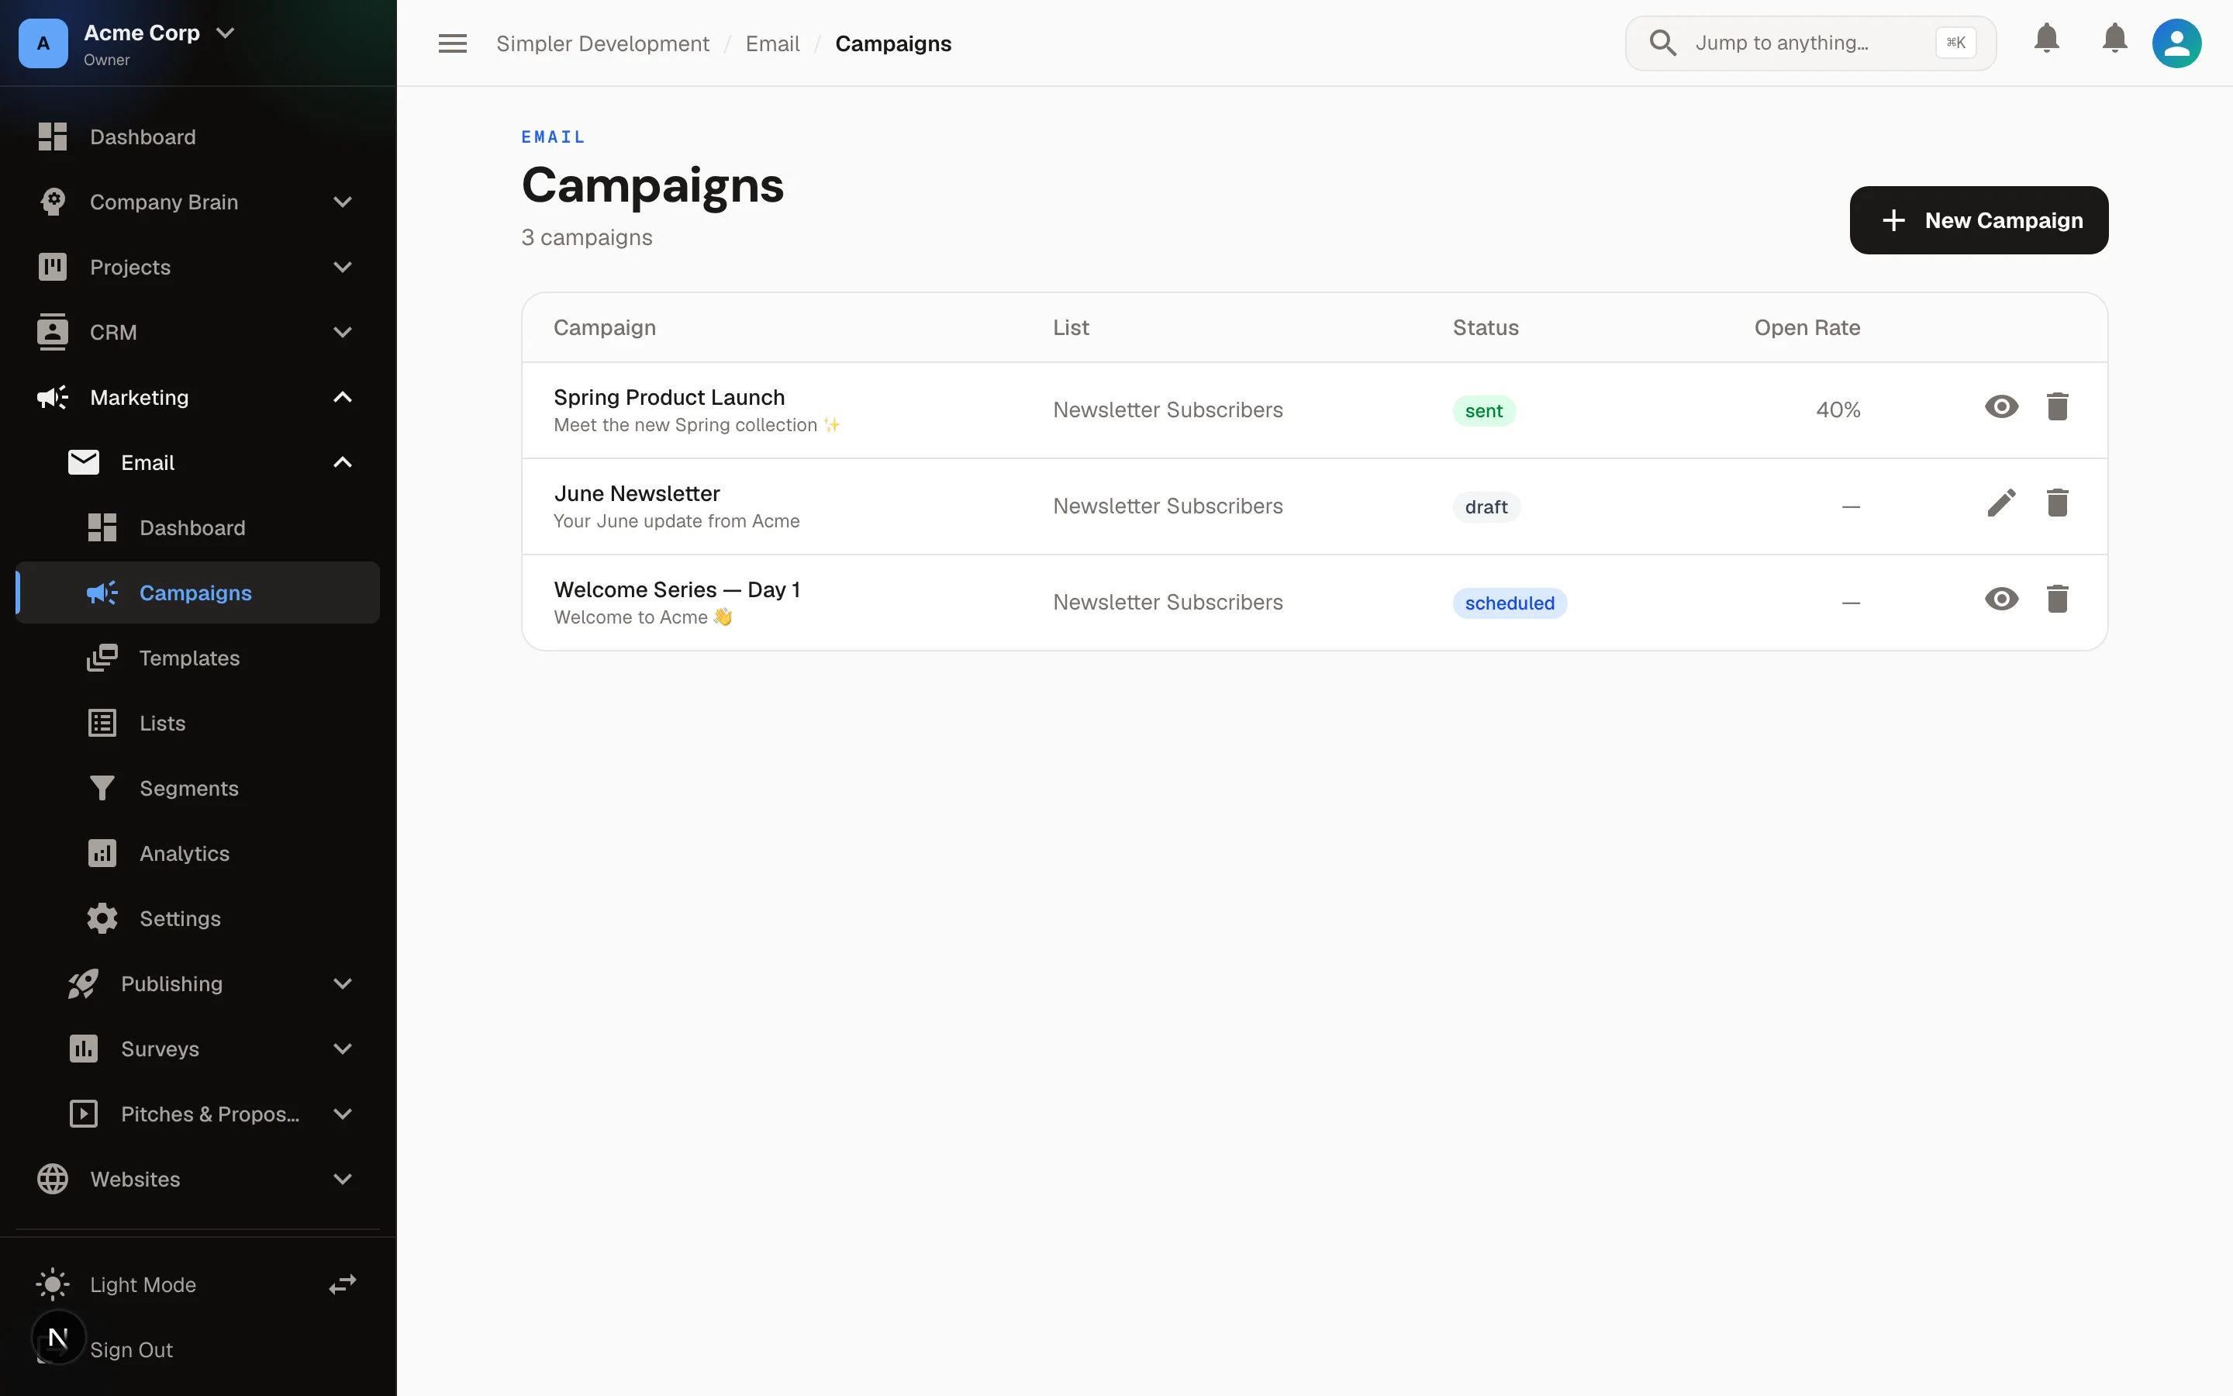This screenshot has height=1396, width=2233.
Task: Expand the Publishing submenu
Action: pyautogui.click(x=343, y=984)
